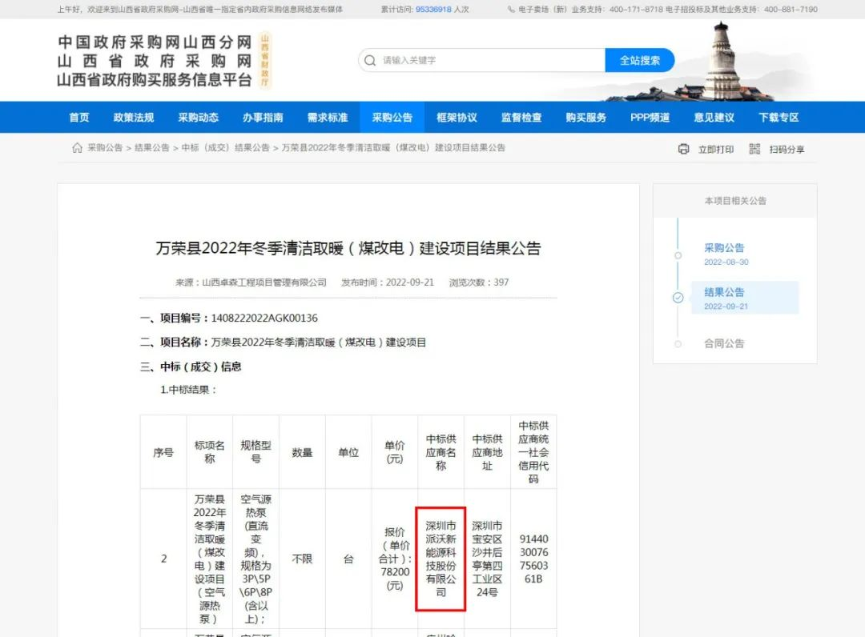Click the 中标（成交）结果公告 breadcrumb link
The width and height of the screenshot is (865, 637).
225,148
